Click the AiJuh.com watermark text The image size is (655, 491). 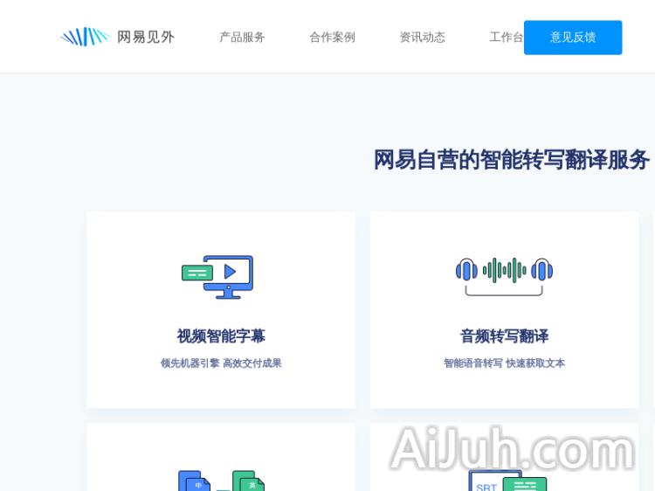pos(513,449)
